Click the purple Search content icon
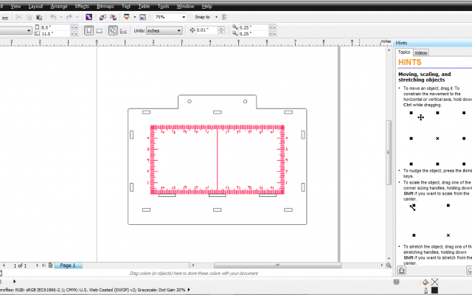 coord(88,17)
